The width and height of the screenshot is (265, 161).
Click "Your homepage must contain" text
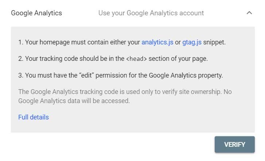coord(61,42)
